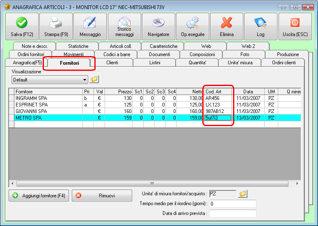Image resolution: width=318 pixels, height=226 pixels.
Task: Click Tempo medio per il riordino field
Action: click(233, 204)
